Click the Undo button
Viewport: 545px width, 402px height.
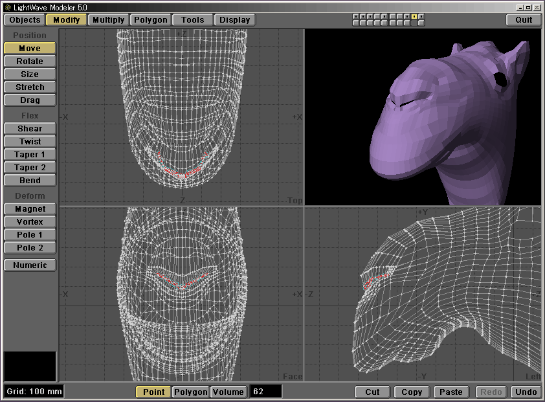tap(526, 392)
